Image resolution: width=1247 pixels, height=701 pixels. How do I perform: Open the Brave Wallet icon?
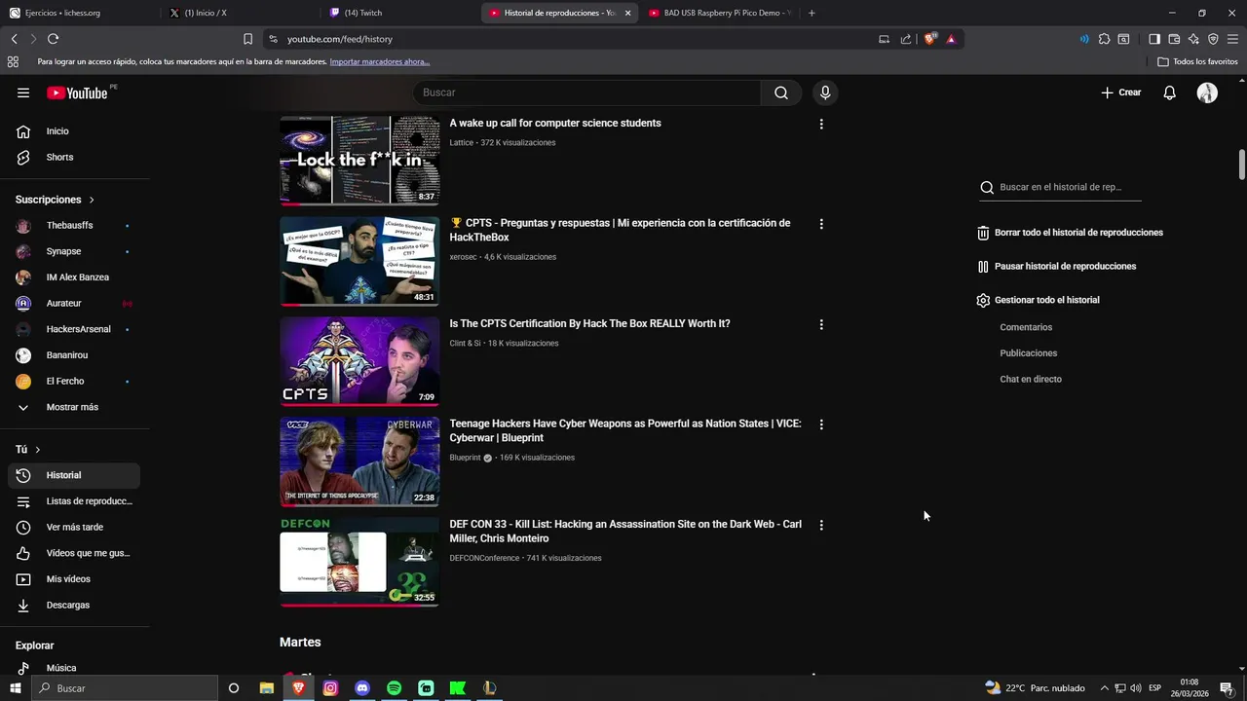coord(1174,39)
